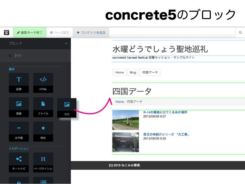Click the site title 水曜どうでしょう聖地巡礼
The width and height of the screenshot is (245, 184).
coord(160,49)
